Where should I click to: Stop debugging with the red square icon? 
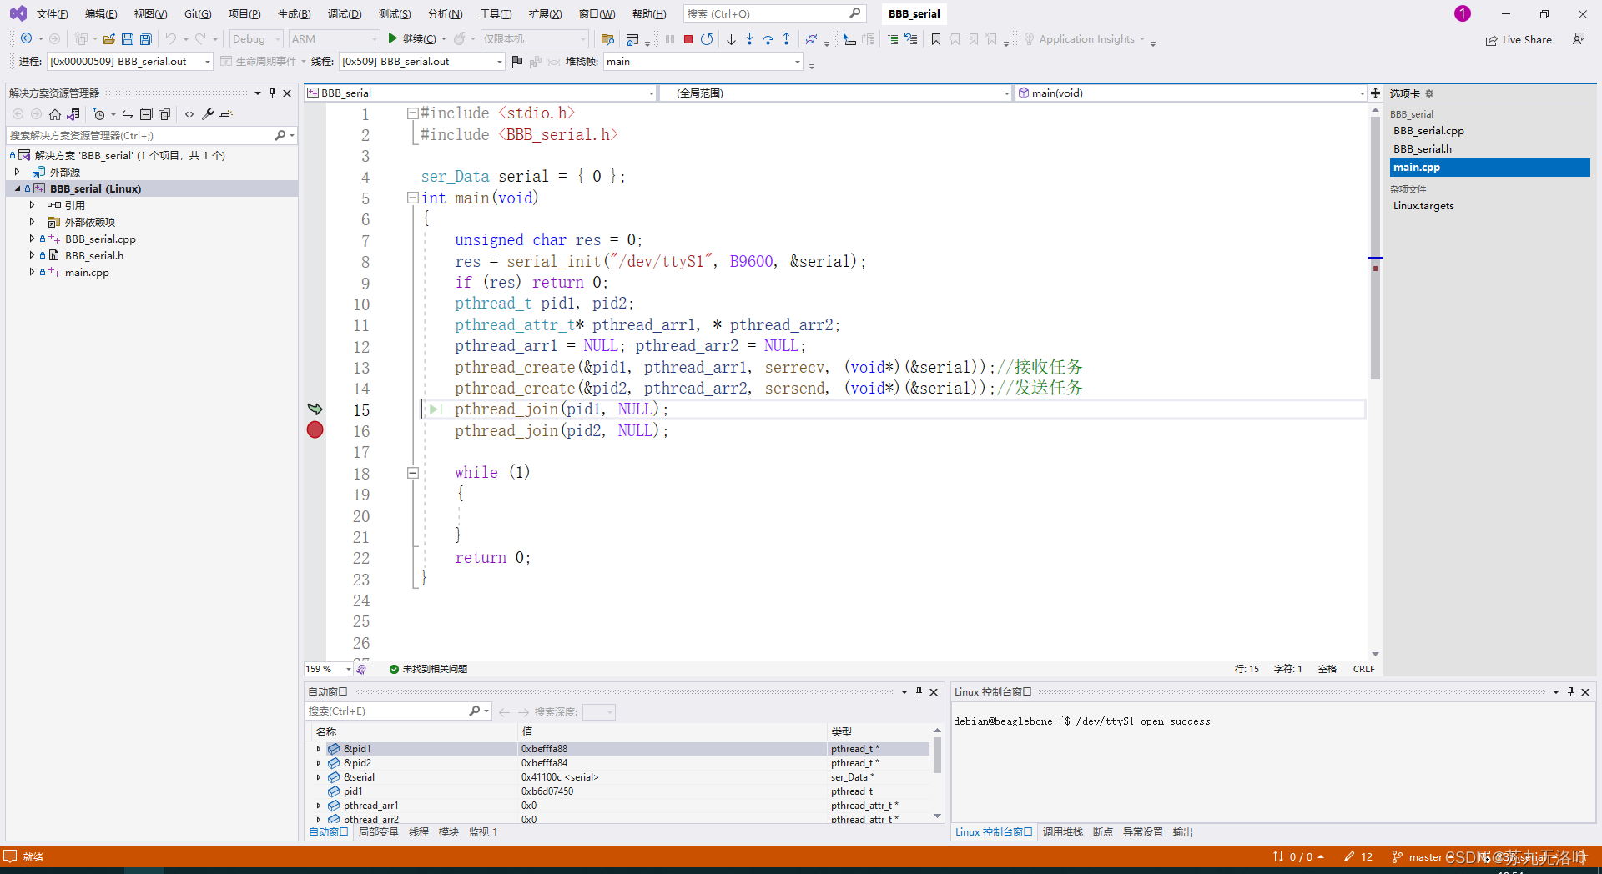(x=688, y=38)
